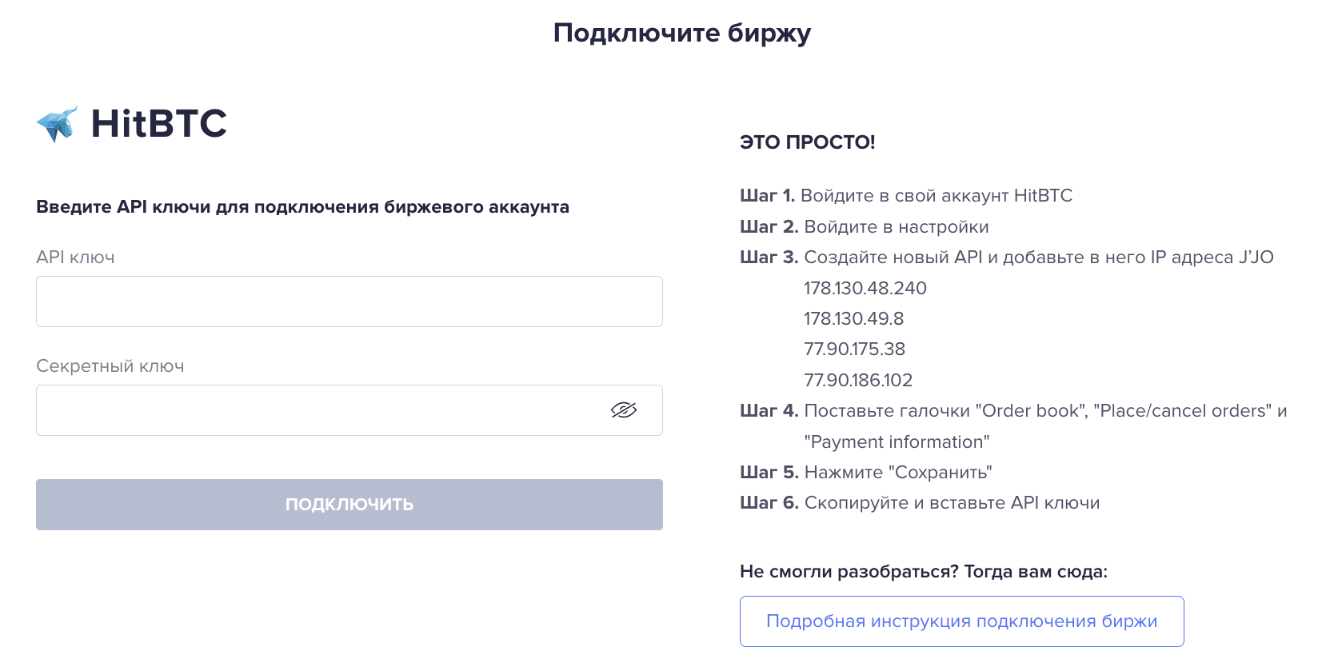Focus the API ключ input field

pos(349,302)
